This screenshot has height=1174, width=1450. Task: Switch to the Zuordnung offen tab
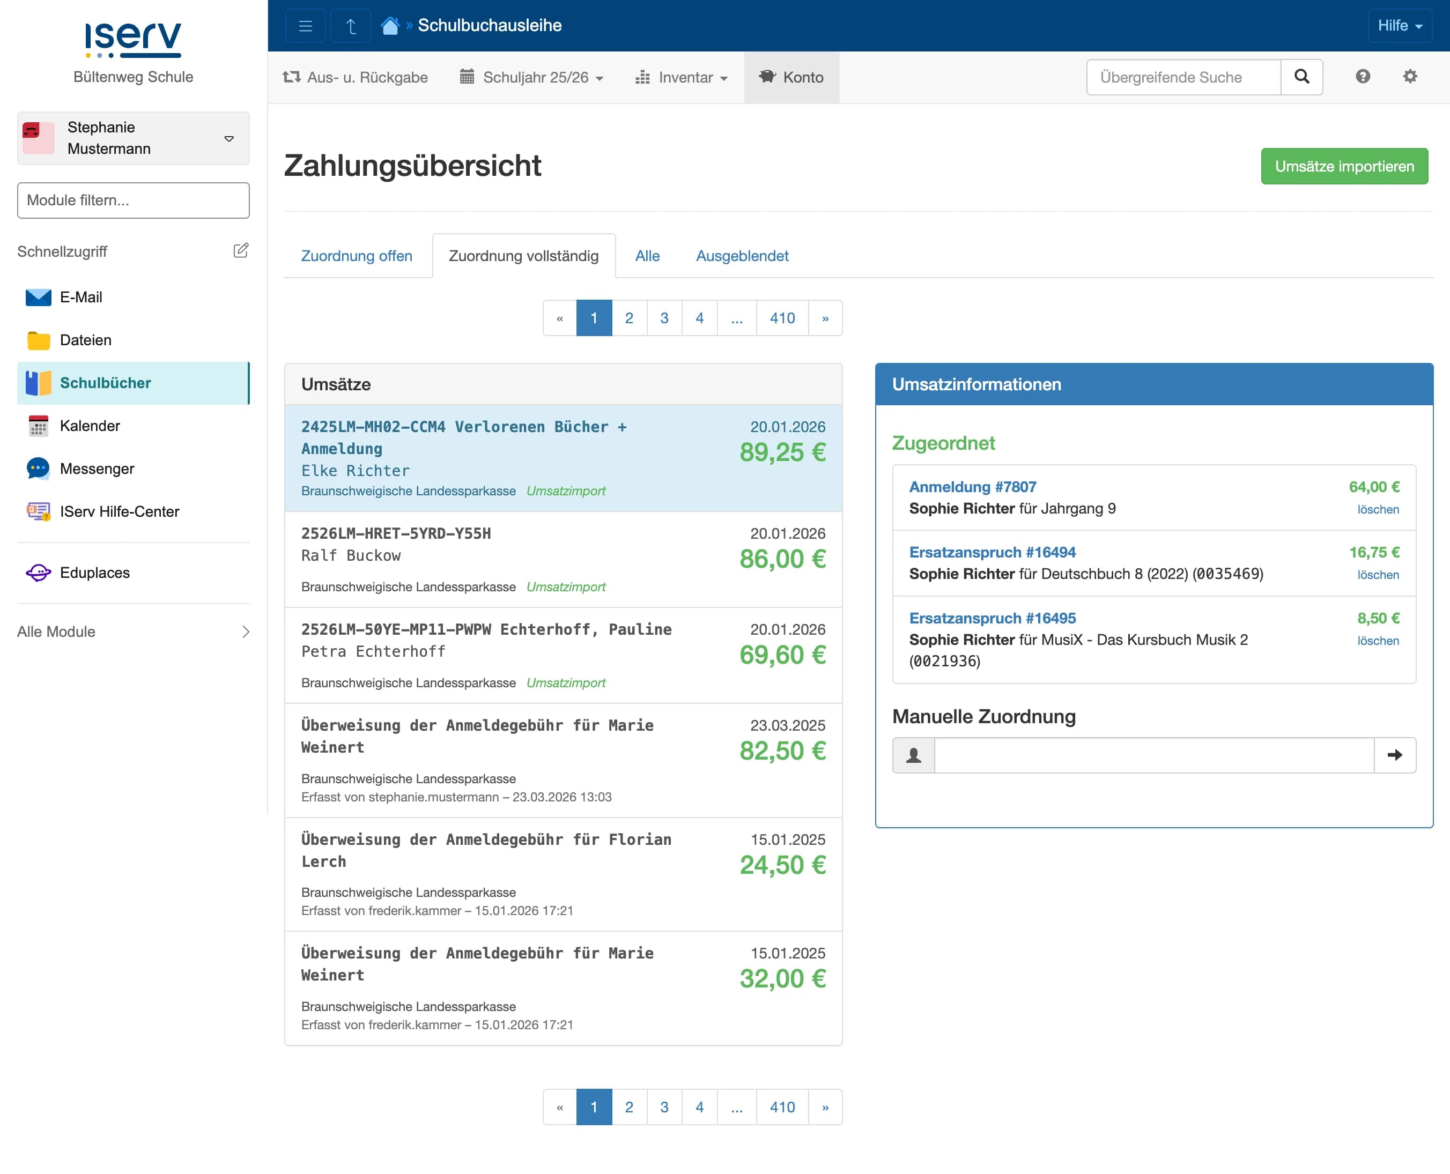(x=357, y=256)
